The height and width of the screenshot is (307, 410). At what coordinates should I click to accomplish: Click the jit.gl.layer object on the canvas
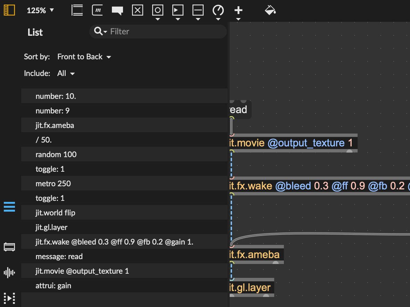[x=251, y=288]
